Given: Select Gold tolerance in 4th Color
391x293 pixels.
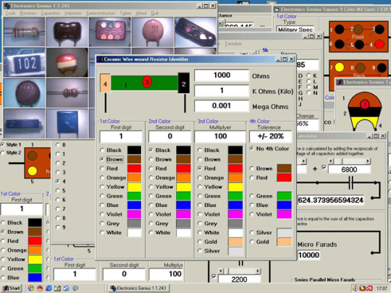Looking at the screenshot, I should (x=251, y=242).
